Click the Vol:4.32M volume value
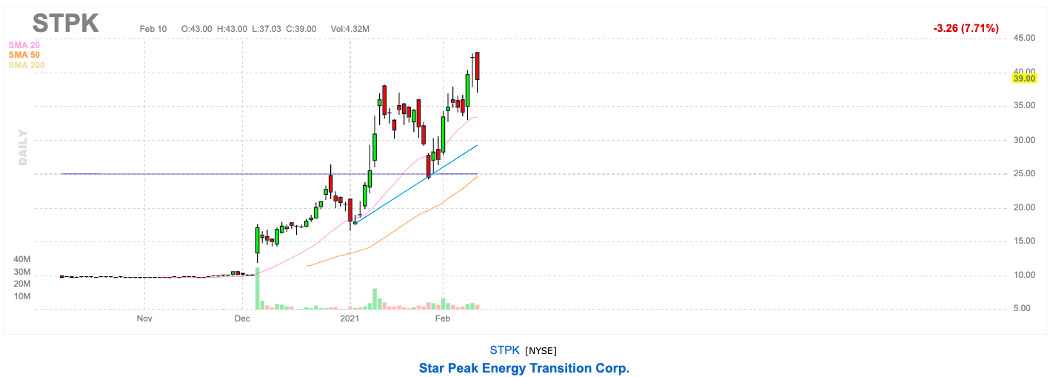This screenshot has height=377, width=1050. 350,29
